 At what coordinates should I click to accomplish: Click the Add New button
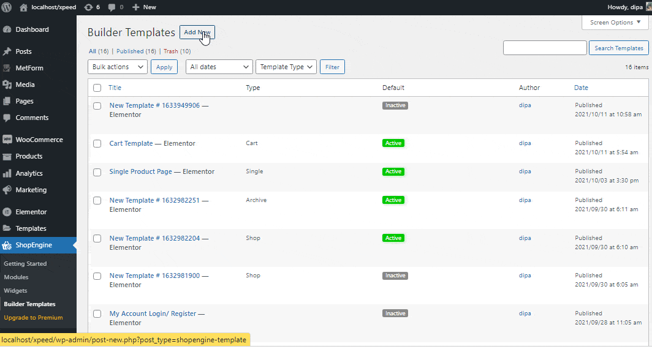pos(197,32)
